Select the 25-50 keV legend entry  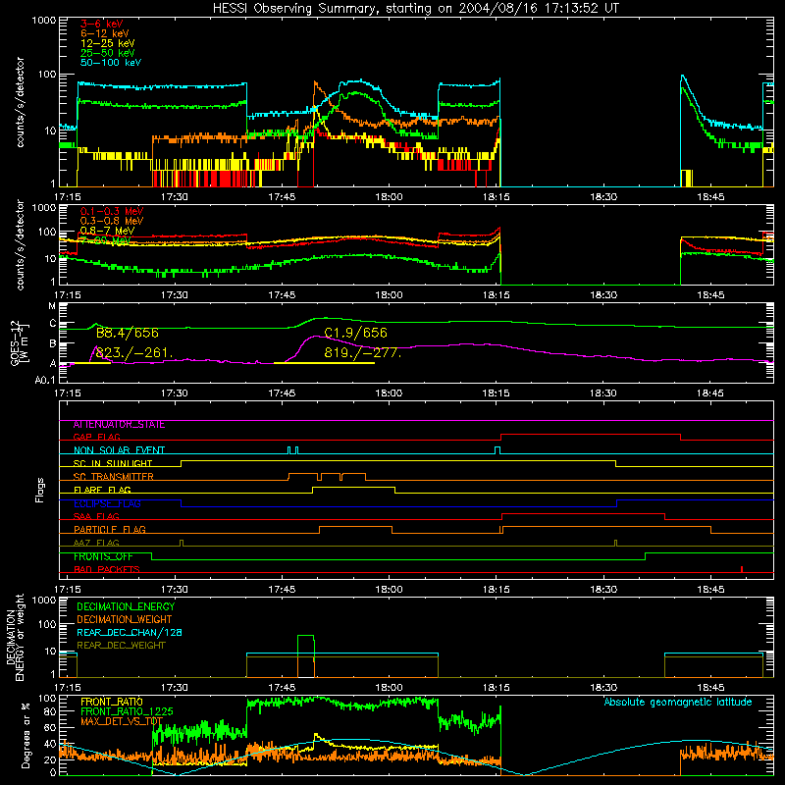[108, 53]
